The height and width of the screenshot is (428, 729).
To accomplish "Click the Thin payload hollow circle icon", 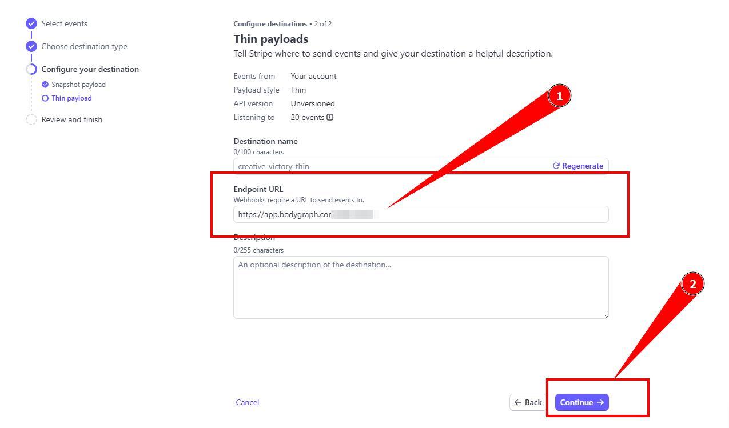I will point(45,98).
